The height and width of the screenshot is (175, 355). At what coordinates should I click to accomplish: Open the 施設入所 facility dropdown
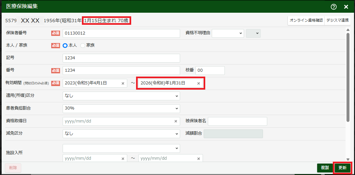click(x=121, y=148)
